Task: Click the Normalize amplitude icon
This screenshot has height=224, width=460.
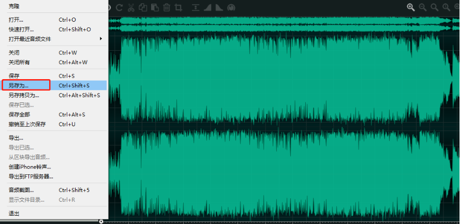Action: [196, 7]
